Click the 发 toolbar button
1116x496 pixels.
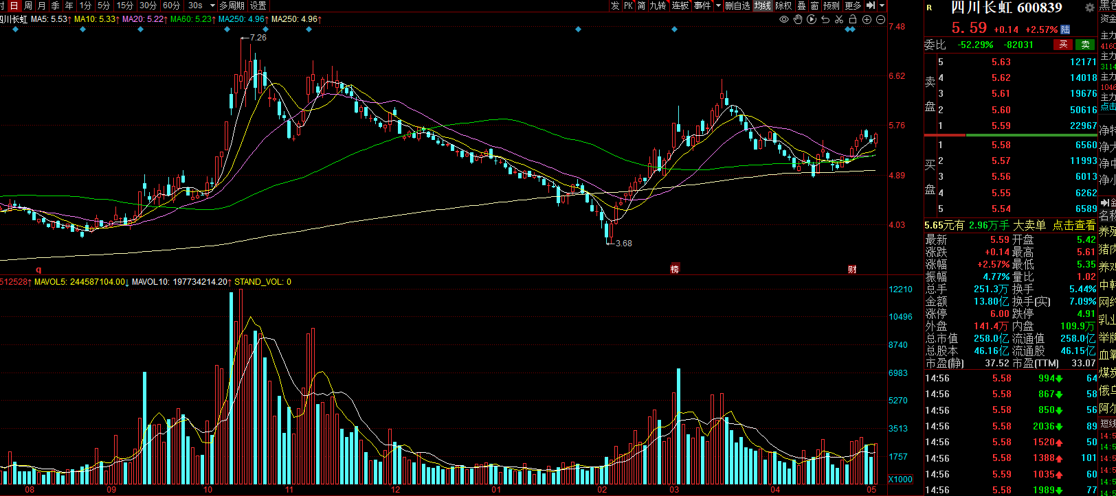point(615,5)
